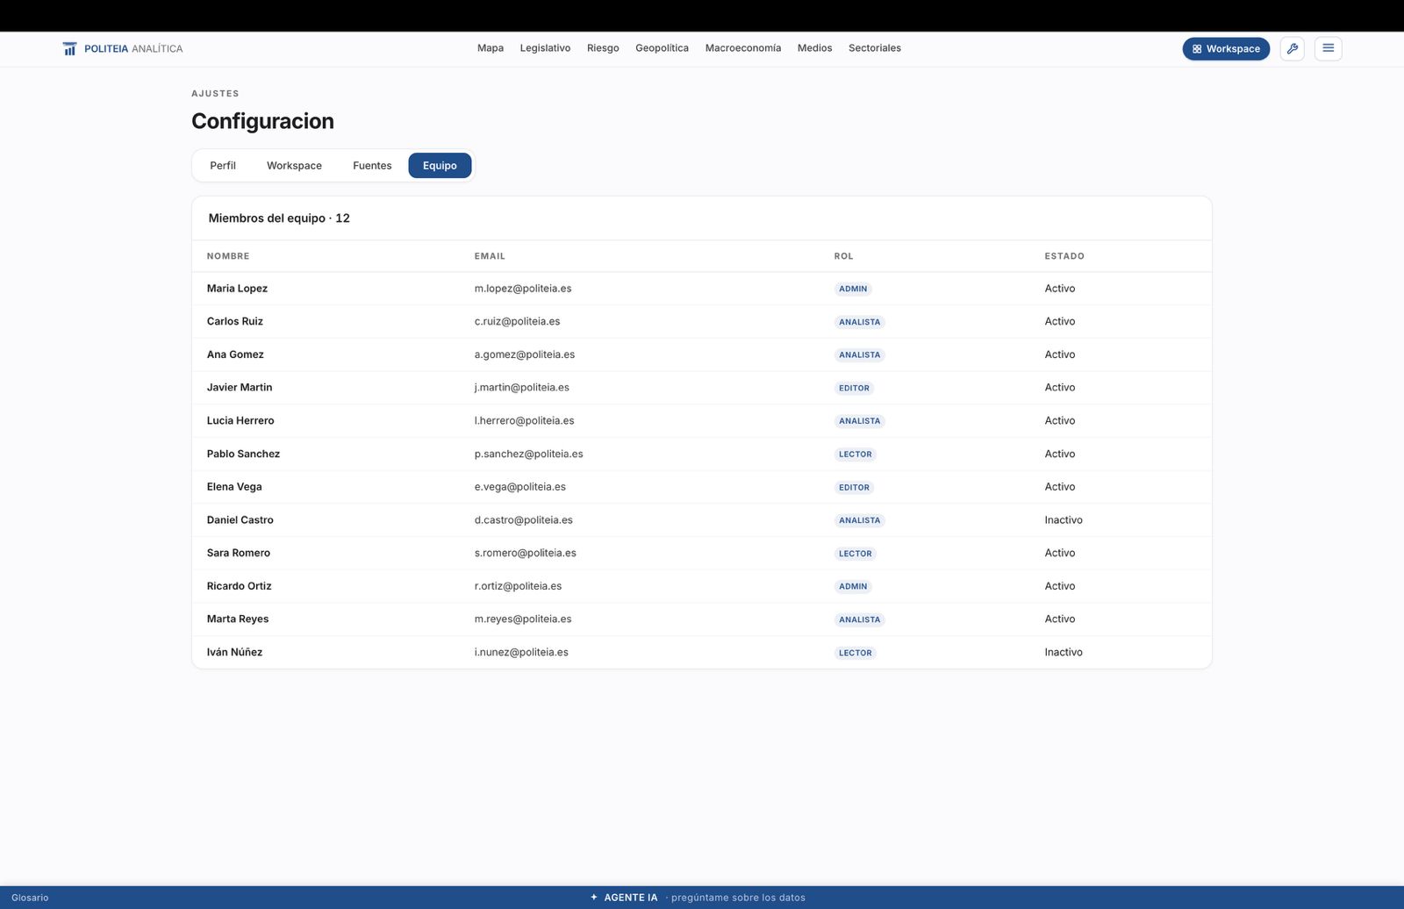Viewport: 1404px width, 909px height.
Task: Click the NOMBRE column header
Action: (x=228, y=256)
